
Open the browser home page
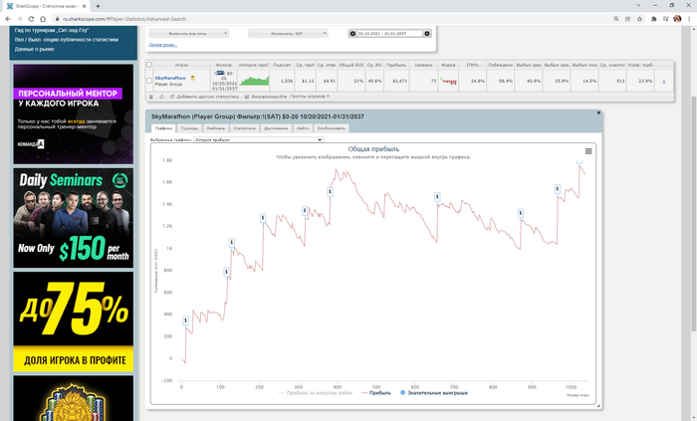coord(43,19)
